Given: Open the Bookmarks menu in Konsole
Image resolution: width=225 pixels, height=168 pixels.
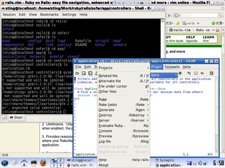Looking at the screenshot, I should click(49, 14).
